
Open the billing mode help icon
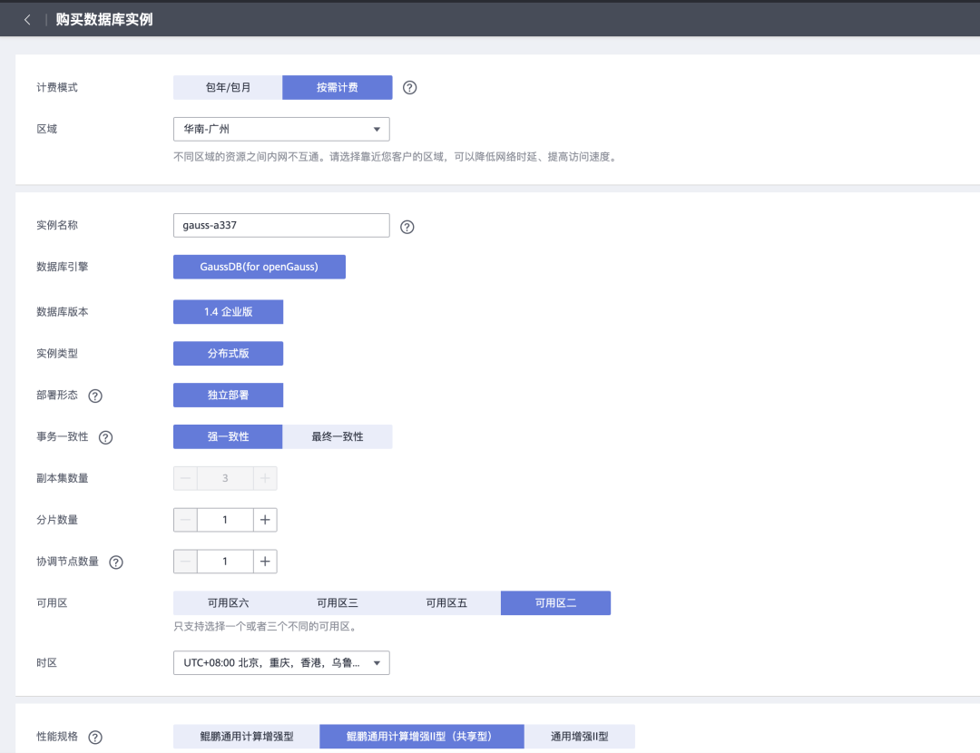pos(409,87)
